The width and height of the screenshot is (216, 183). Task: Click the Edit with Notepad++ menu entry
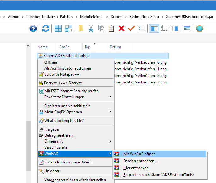[75, 74]
